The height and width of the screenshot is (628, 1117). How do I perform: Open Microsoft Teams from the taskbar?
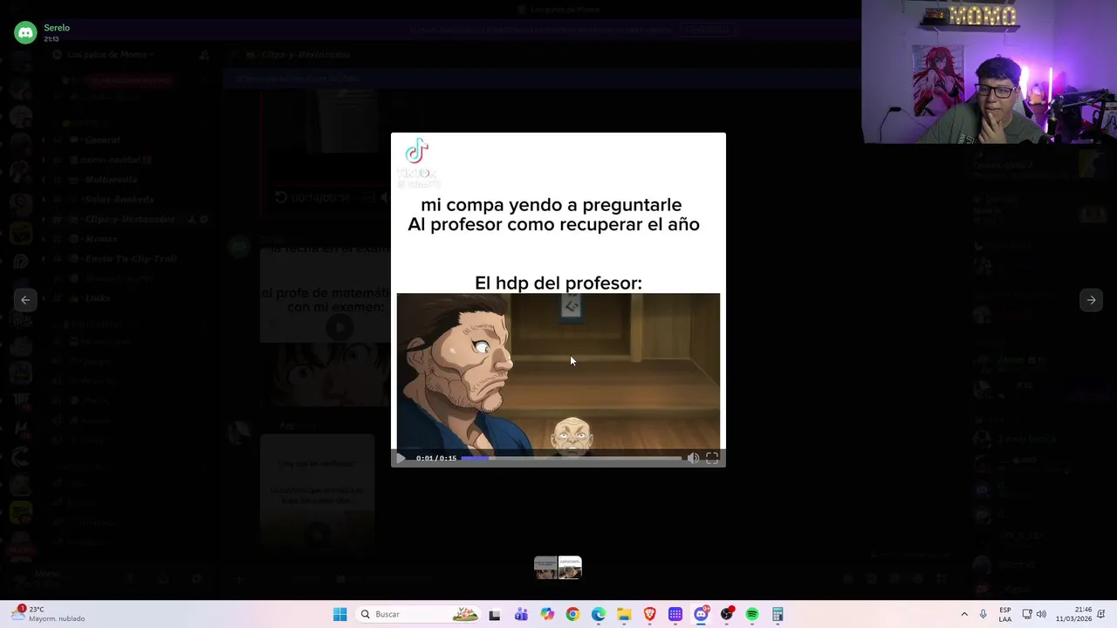tap(521, 614)
